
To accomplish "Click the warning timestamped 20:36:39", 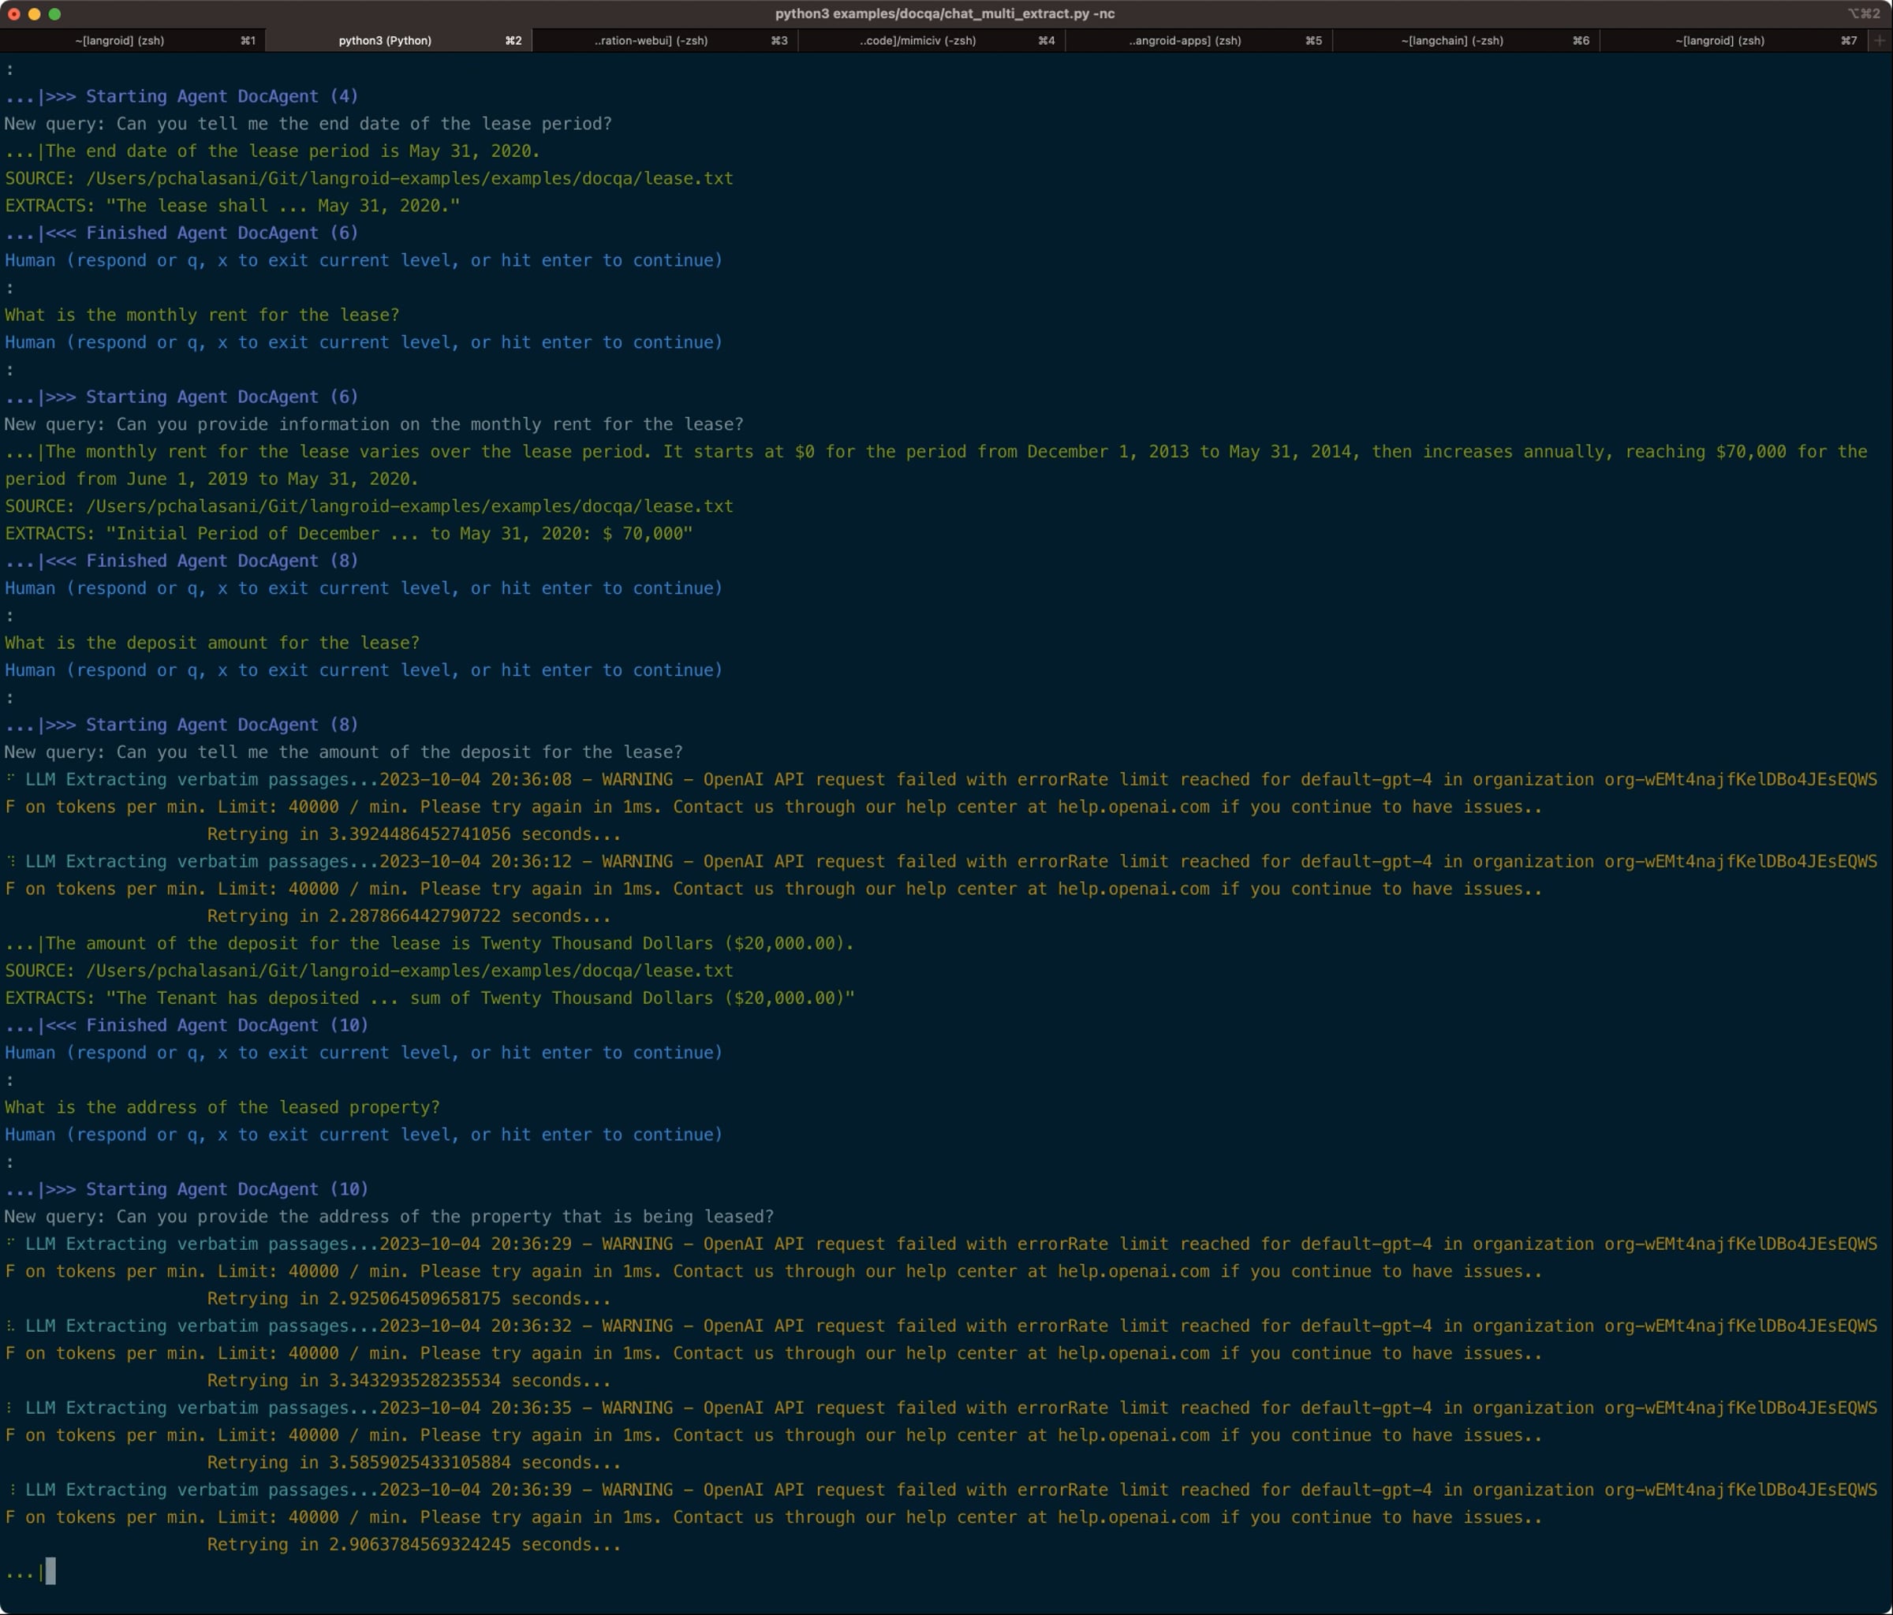I will coord(941,1504).
